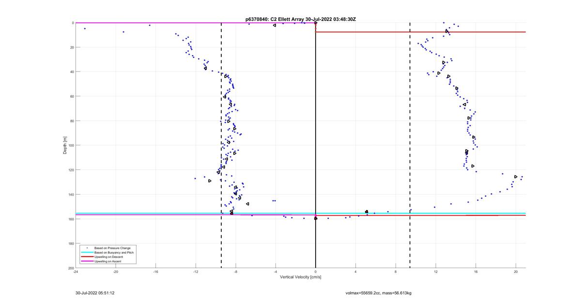Click the '40' depth tick label
This screenshot has width=581, height=301.
click(x=72, y=72)
